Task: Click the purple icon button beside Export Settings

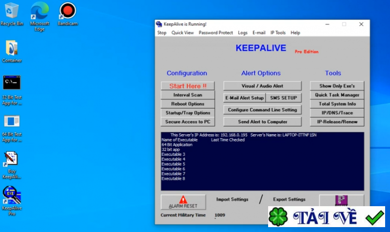Action: (341, 200)
